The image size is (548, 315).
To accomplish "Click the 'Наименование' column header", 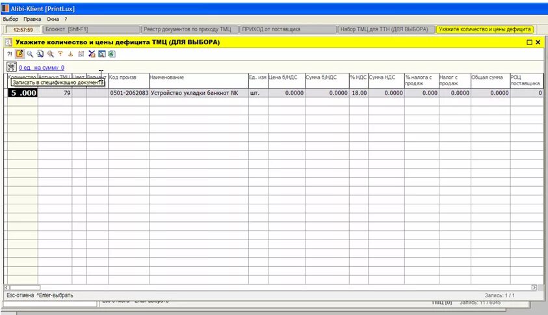I will (199, 81).
